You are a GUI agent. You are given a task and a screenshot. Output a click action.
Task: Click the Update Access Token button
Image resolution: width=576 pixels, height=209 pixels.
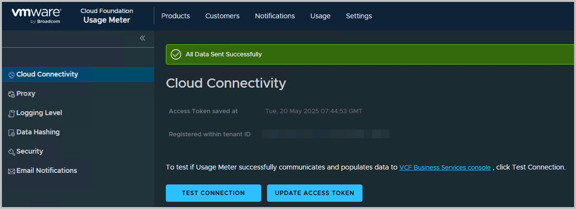coord(314,193)
